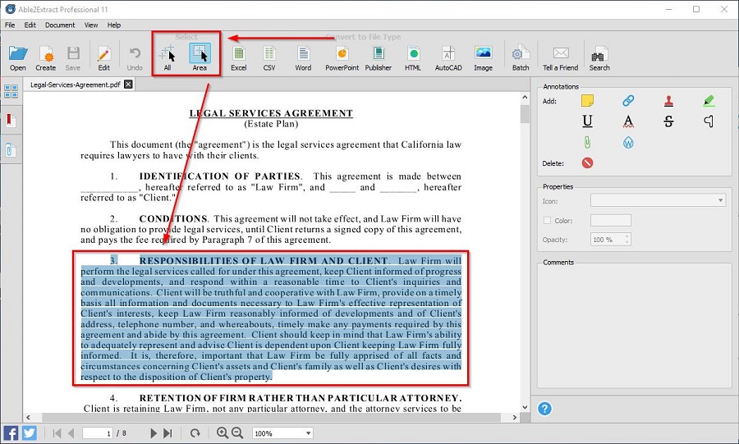739x444 pixels.
Task: Open the Search binoculars tool
Action: point(599,58)
